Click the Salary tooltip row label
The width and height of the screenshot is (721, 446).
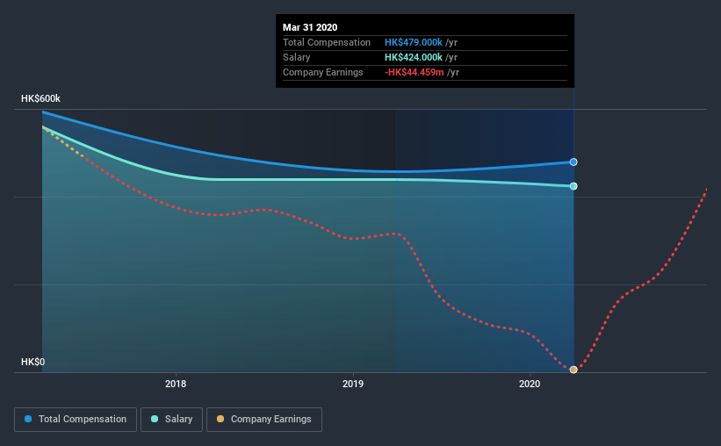296,57
